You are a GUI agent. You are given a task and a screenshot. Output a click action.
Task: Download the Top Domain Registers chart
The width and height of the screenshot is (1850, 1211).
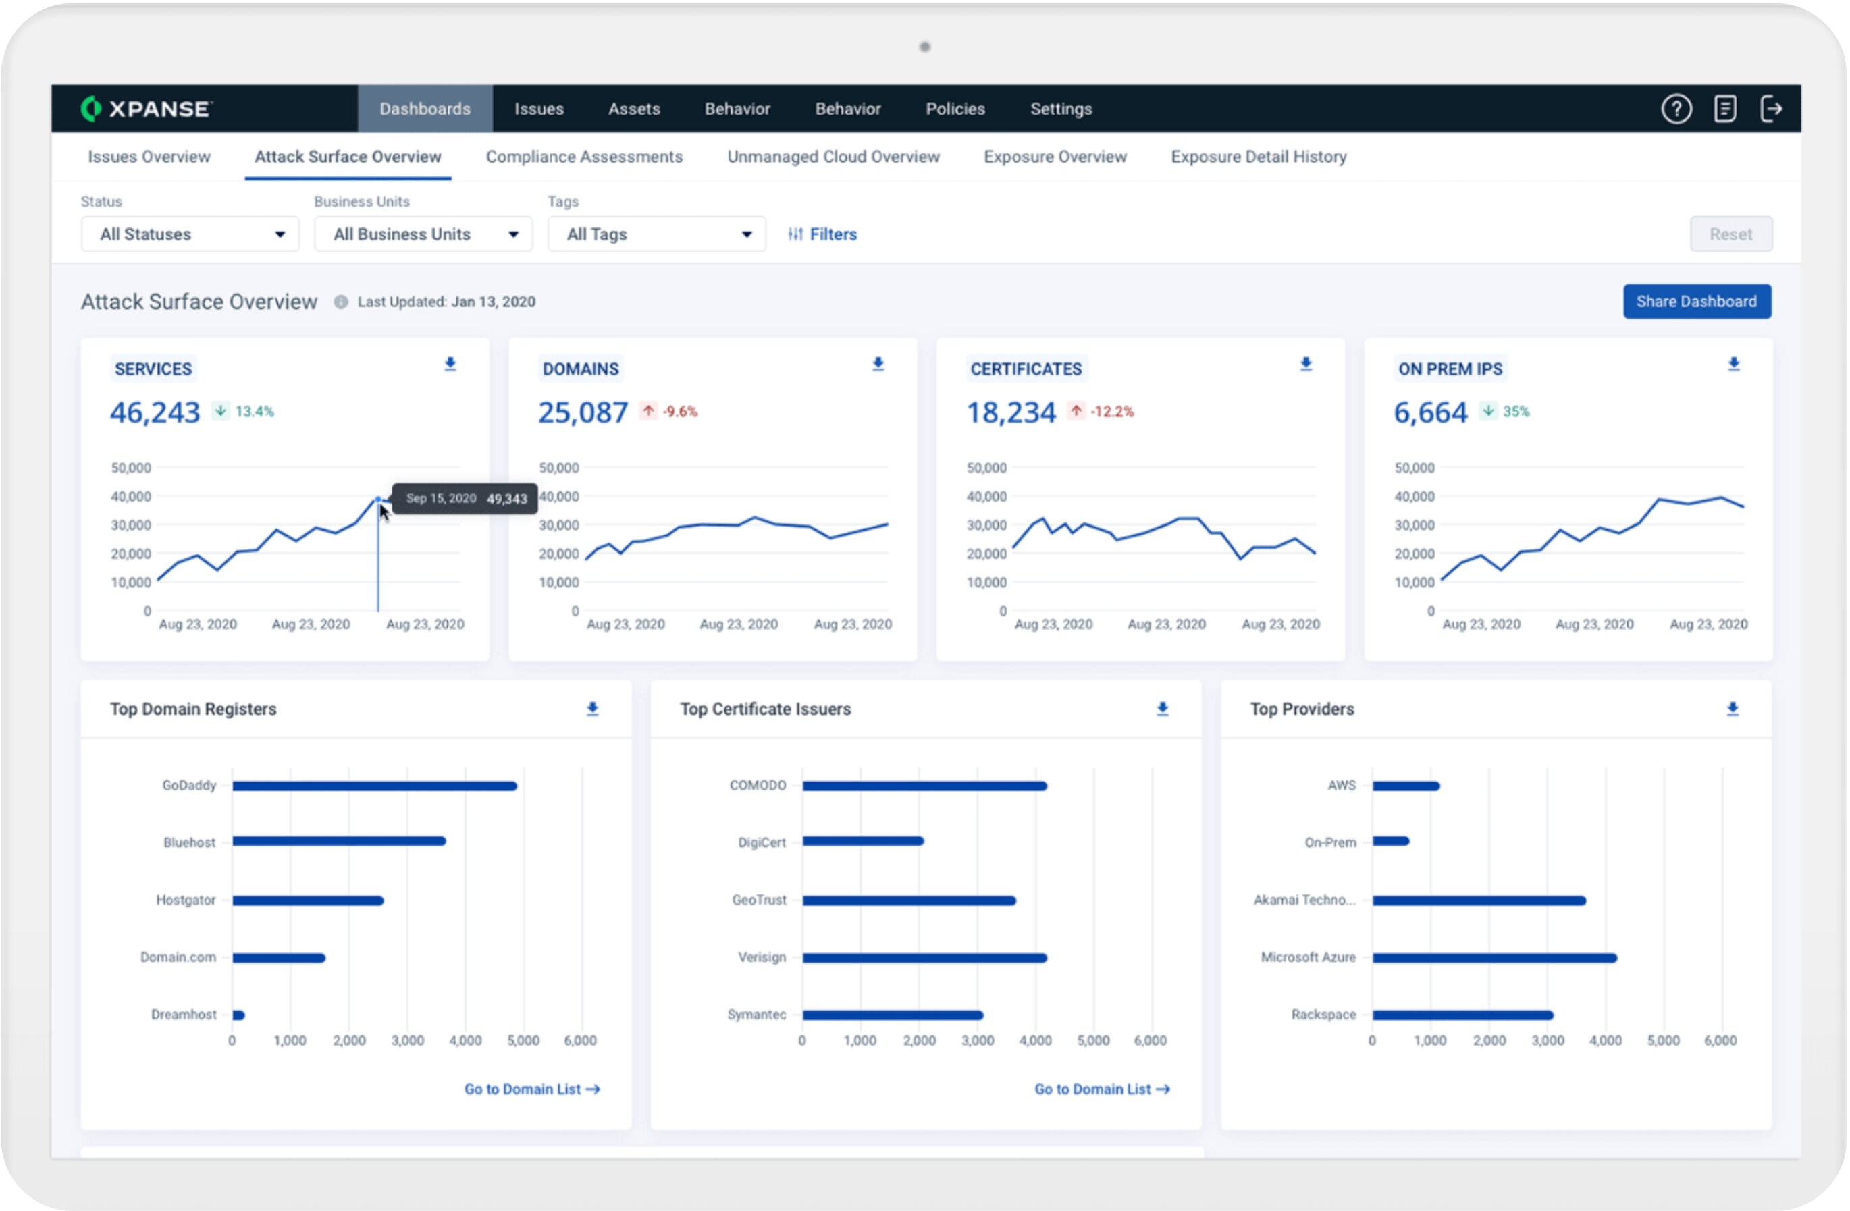(x=592, y=709)
